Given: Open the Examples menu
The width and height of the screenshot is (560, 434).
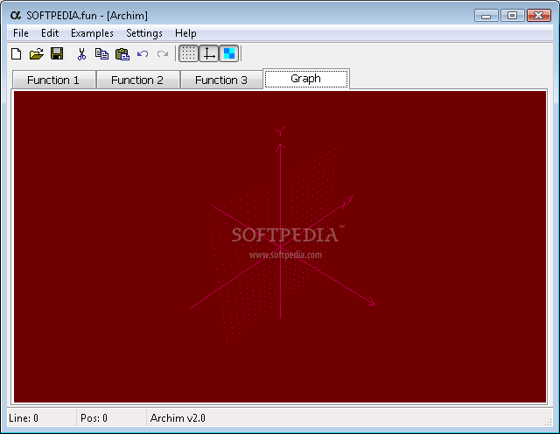Looking at the screenshot, I should tap(92, 33).
